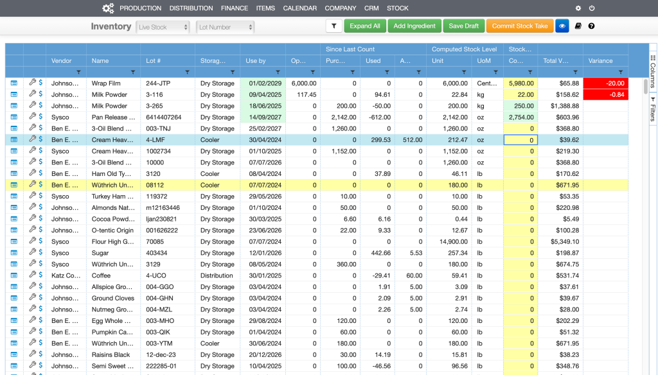This screenshot has height=375, width=658.
Task: Open the book documentation icon
Action: click(578, 26)
